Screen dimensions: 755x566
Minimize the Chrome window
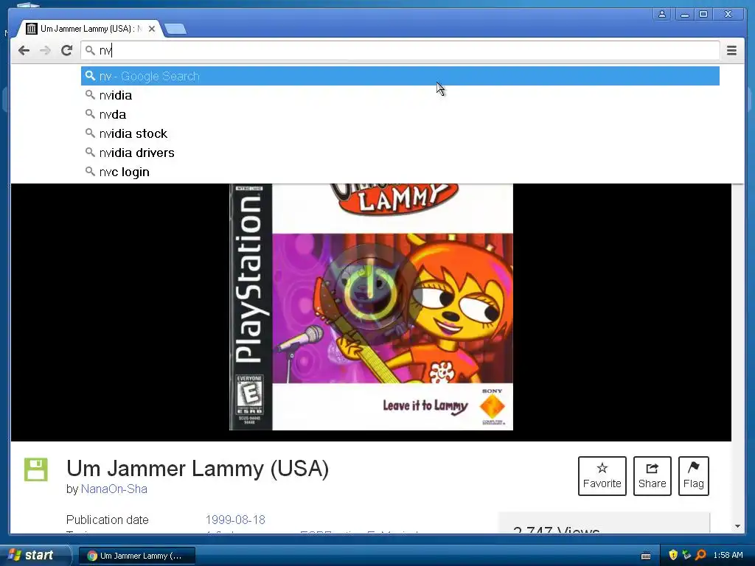click(684, 15)
